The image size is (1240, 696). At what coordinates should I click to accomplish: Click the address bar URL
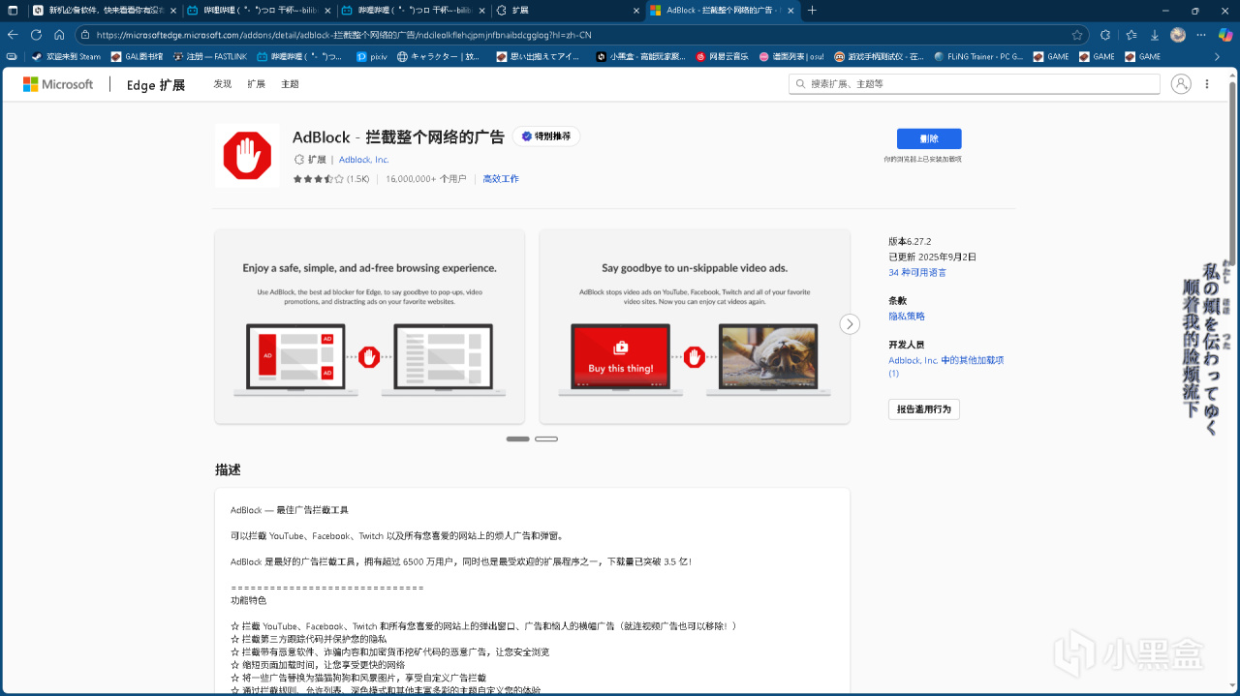pos(344,35)
